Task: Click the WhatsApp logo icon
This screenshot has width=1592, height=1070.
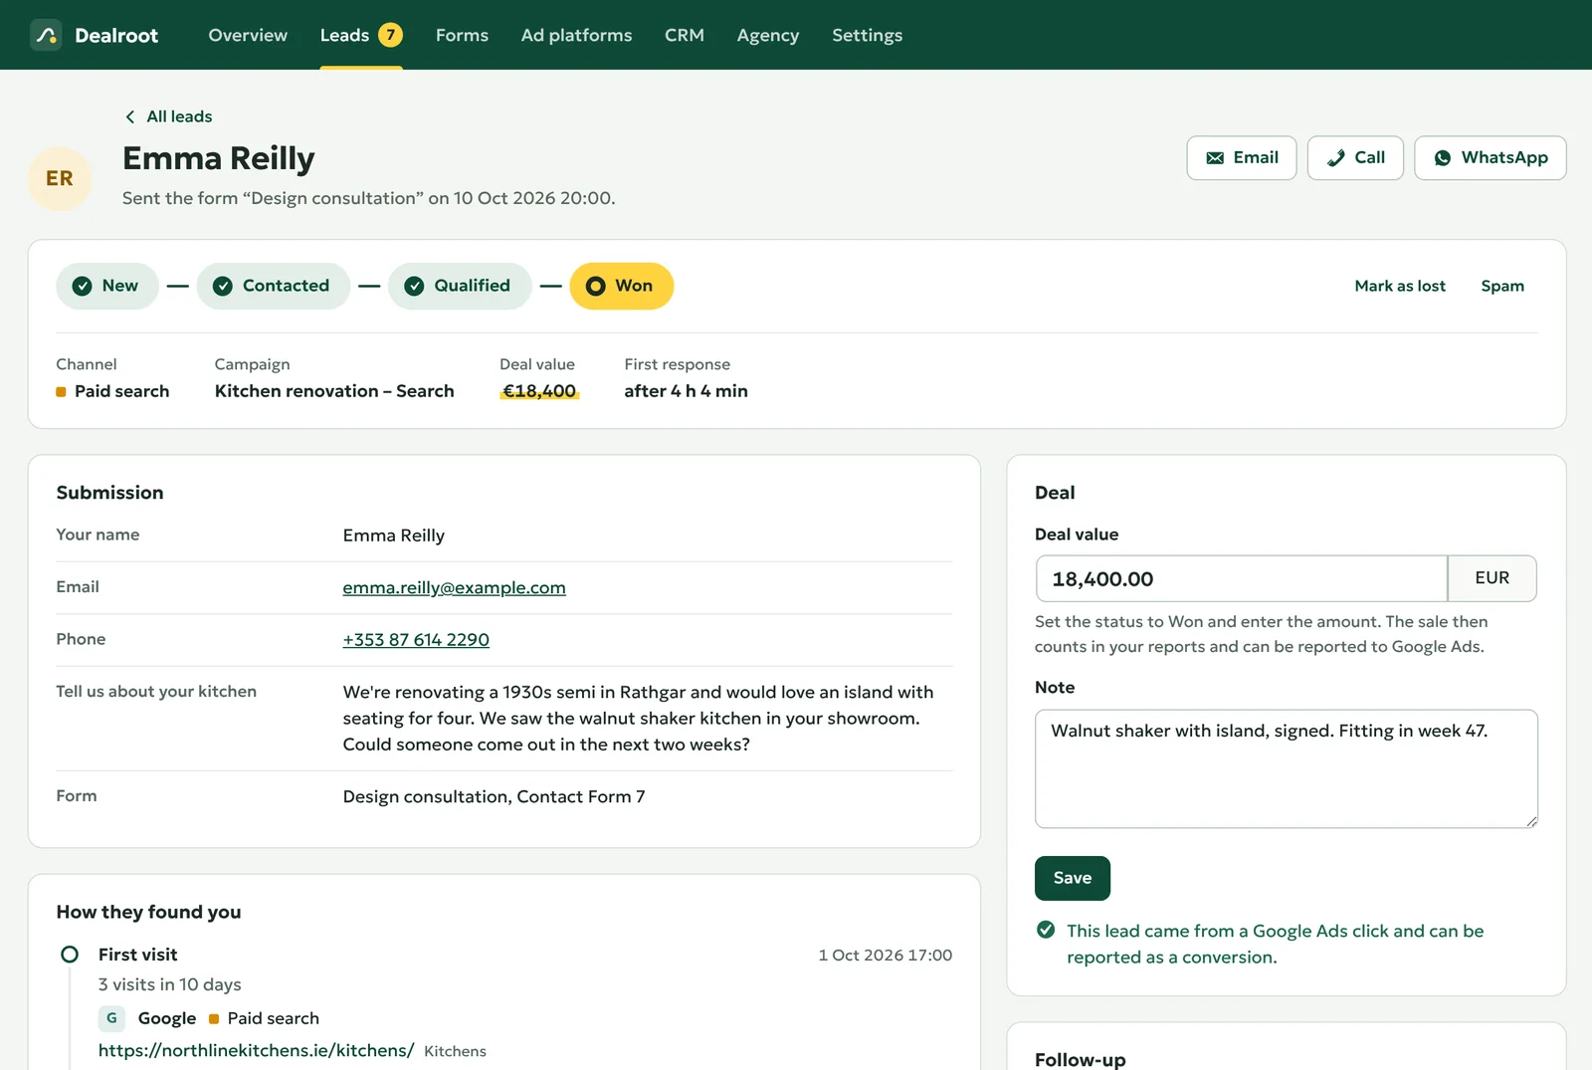Action: pos(1443,157)
